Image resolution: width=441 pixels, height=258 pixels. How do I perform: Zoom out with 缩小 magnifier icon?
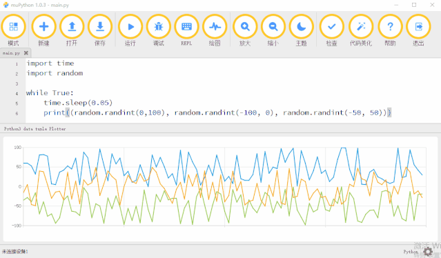coord(273,27)
